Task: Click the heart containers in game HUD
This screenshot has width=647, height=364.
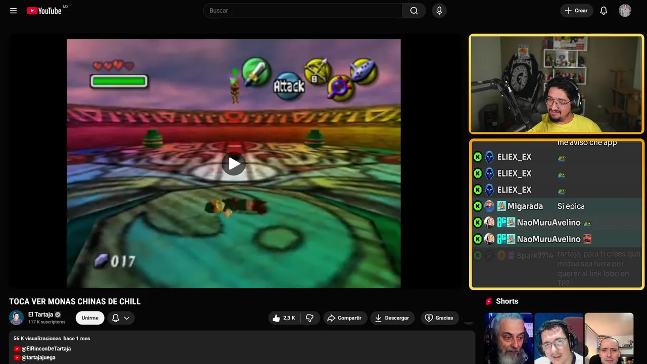Action: point(114,66)
